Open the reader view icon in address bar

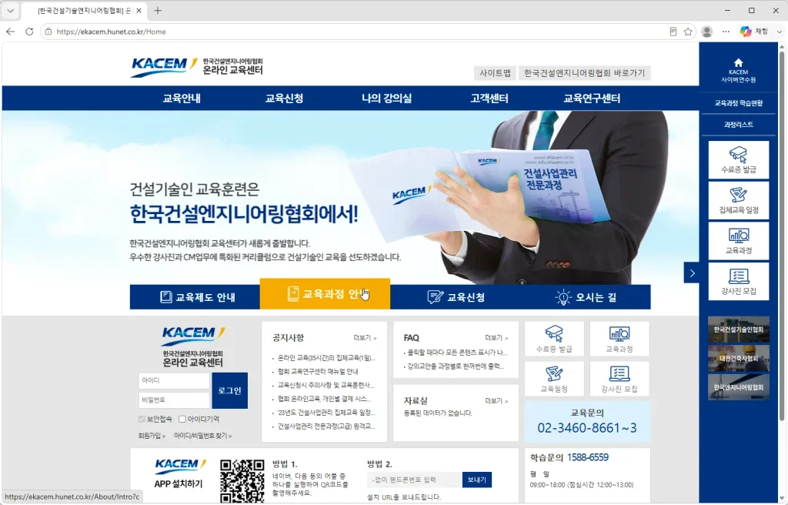coord(673,32)
